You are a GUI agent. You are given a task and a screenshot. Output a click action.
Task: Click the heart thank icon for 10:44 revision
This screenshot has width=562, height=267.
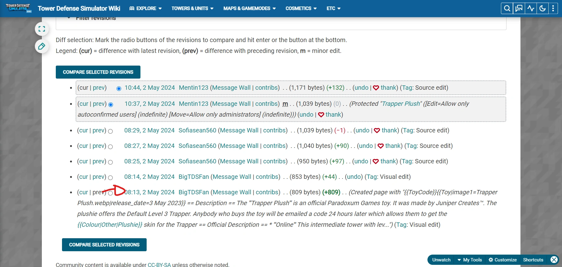(x=376, y=88)
